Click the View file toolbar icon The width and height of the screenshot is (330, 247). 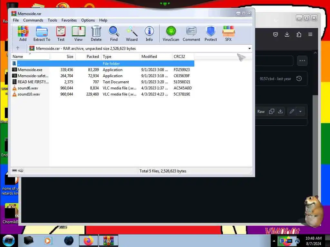78,33
